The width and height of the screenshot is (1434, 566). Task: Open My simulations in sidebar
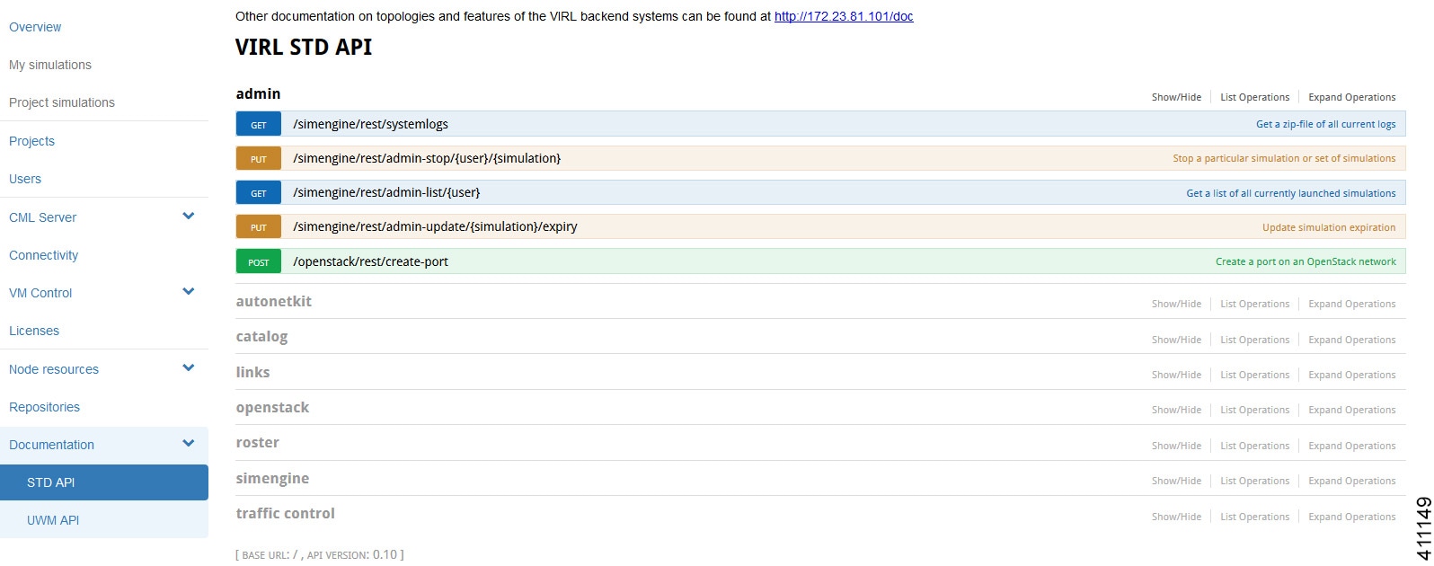(x=50, y=65)
